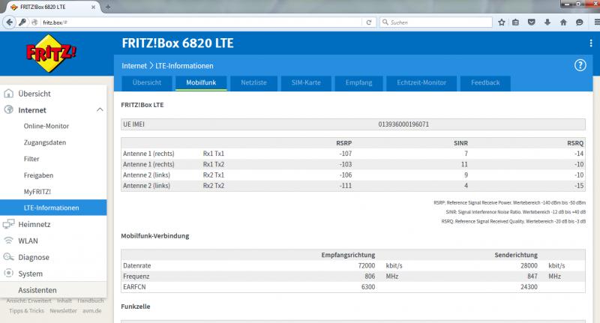Image resolution: width=600 pixels, height=323 pixels.
Task: Click RSRP value -107
Action: pos(345,154)
